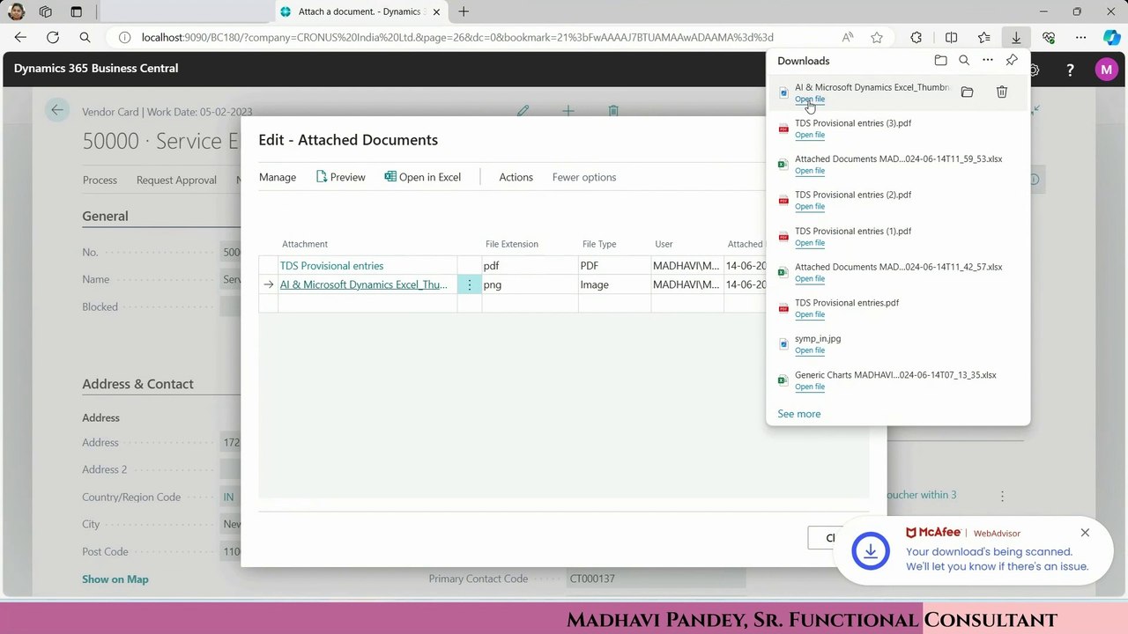This screenshot has width=1128, height=634.
Task: Open AI & Microsoft Dynamics Excel_Thu attachment link
Action: pos(363,284)
